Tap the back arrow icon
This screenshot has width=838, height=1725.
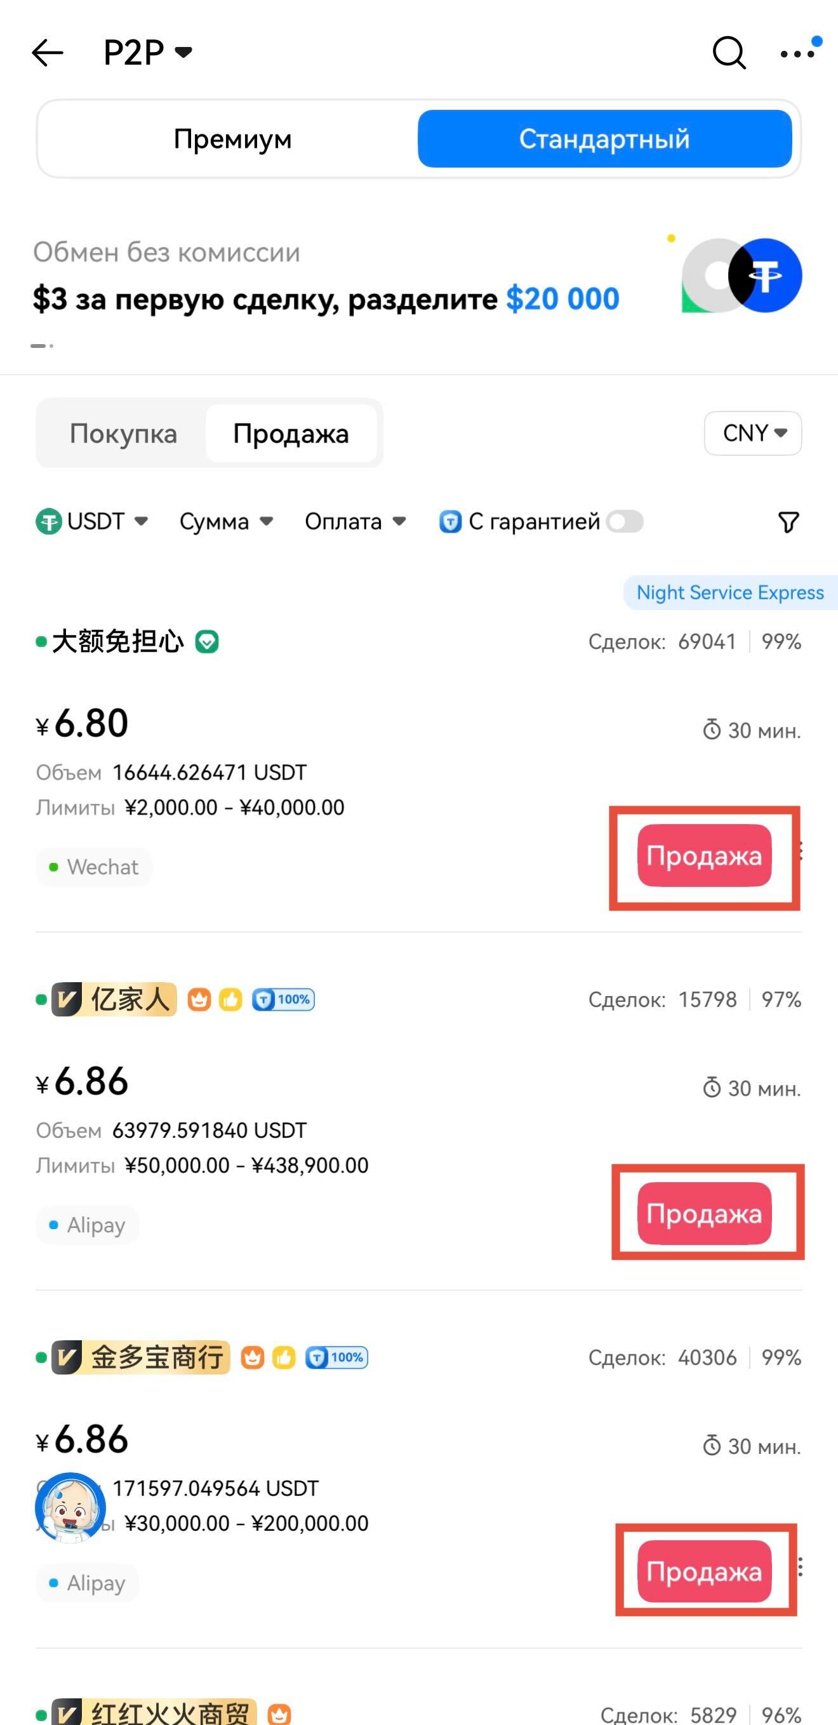pyautogui.click(x=48, y=52)
